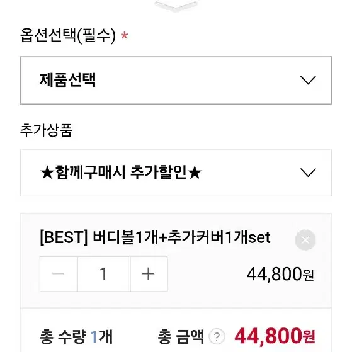Decrease quantity with the minus button
The width and height of the screenshot is (352, 352).
[59, 274]
